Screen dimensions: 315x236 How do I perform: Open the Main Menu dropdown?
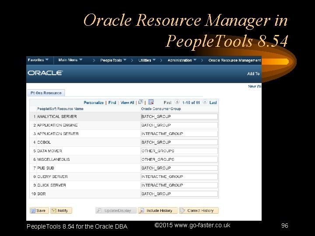[x=70, y=60]
